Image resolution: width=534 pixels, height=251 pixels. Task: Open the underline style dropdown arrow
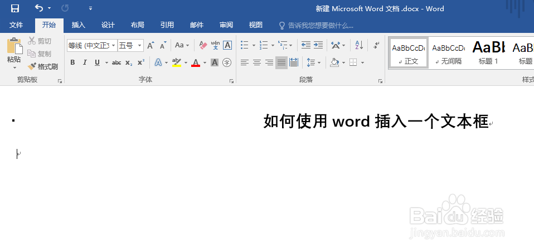click(x=106, y=62)
